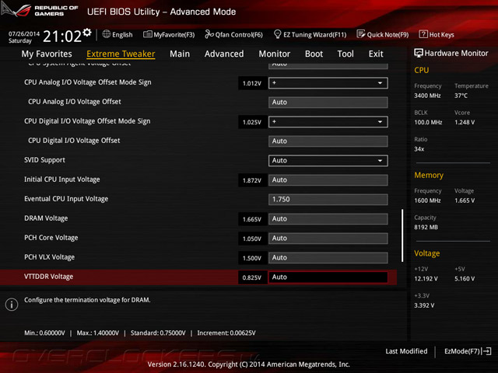
Task: Click the Qfan Control(F6) label
Action: tap(239, 34)
